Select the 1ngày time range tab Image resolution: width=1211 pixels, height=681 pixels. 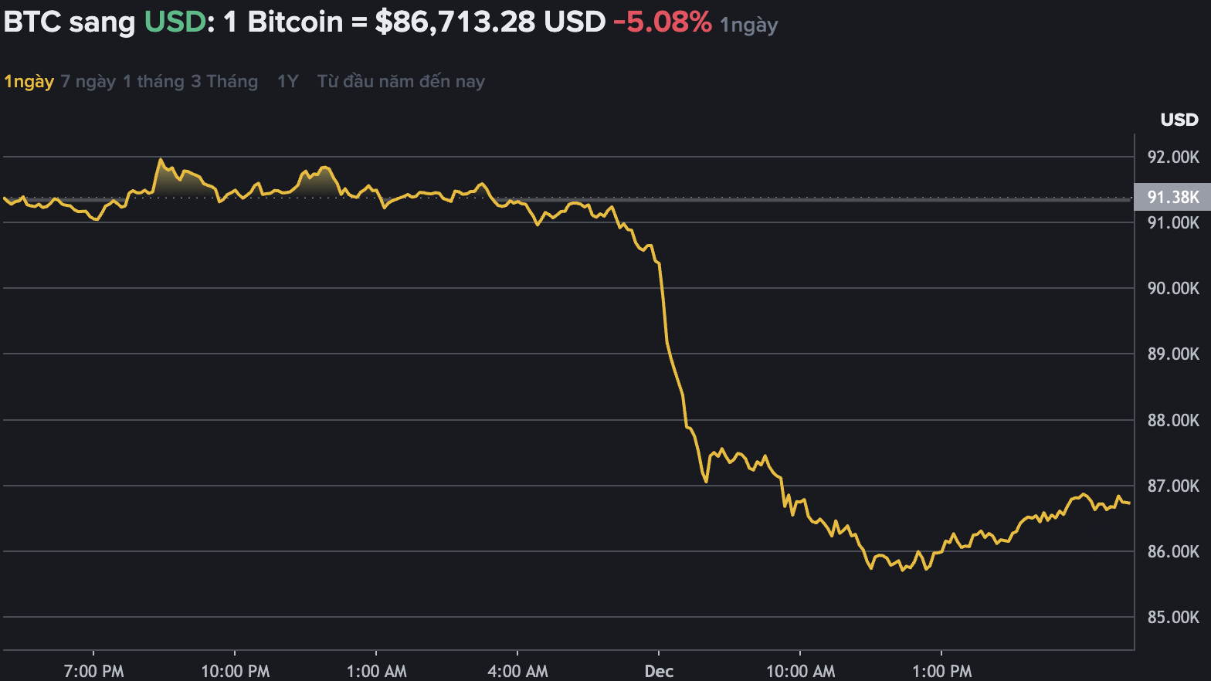pyautogui.click(x=28, y=81)
